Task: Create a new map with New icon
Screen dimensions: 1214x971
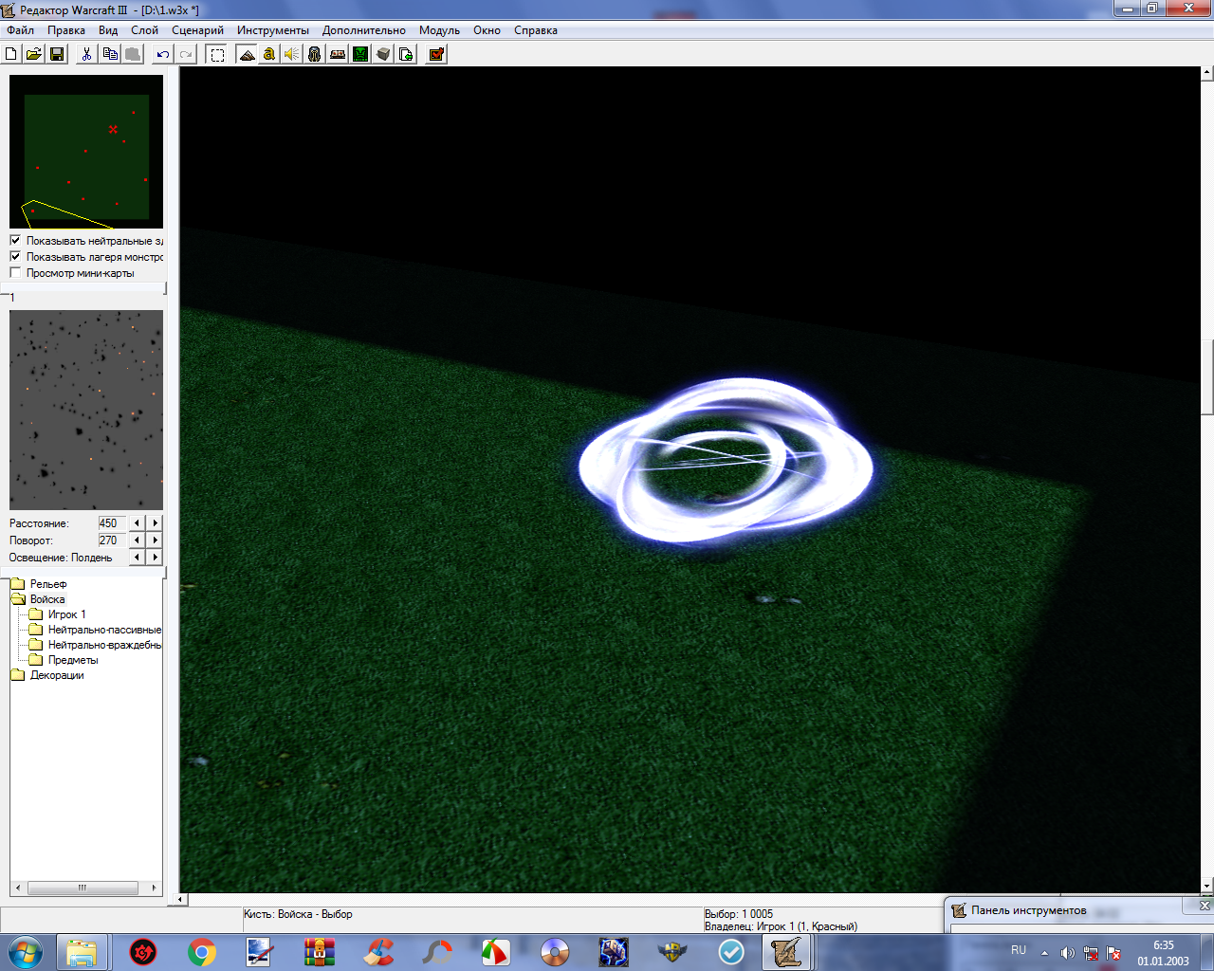Action: coord(11,54)
